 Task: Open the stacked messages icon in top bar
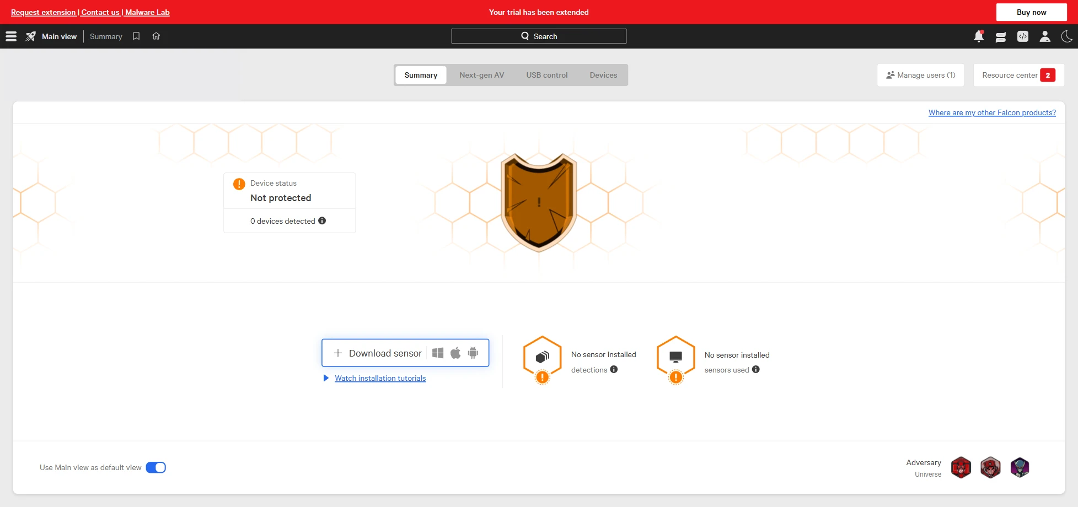1001,37
